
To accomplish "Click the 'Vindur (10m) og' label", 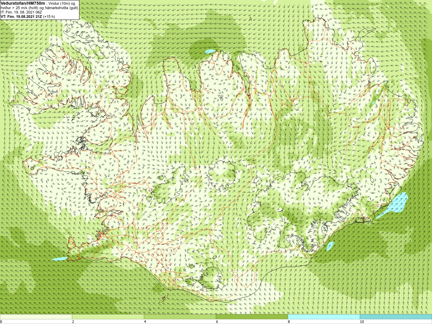I will tap(62, 3).
